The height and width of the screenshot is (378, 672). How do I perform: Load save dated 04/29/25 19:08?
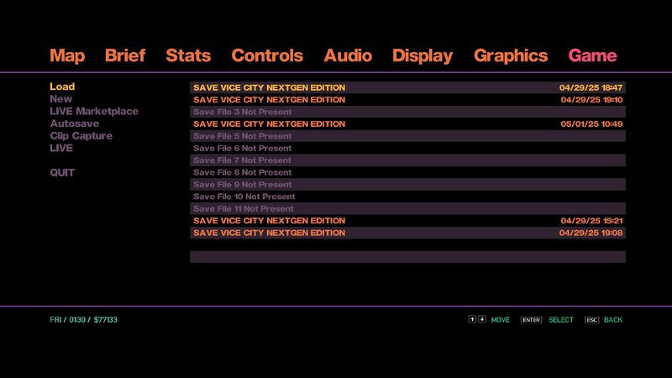[407, 233]
